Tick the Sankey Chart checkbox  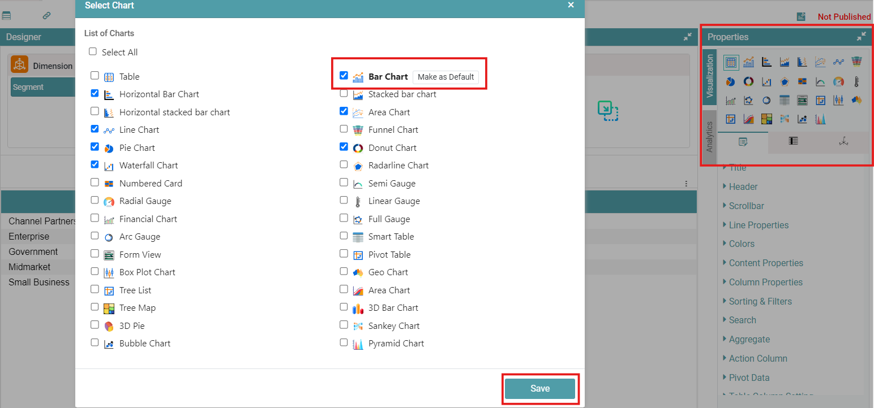[344, 325]
